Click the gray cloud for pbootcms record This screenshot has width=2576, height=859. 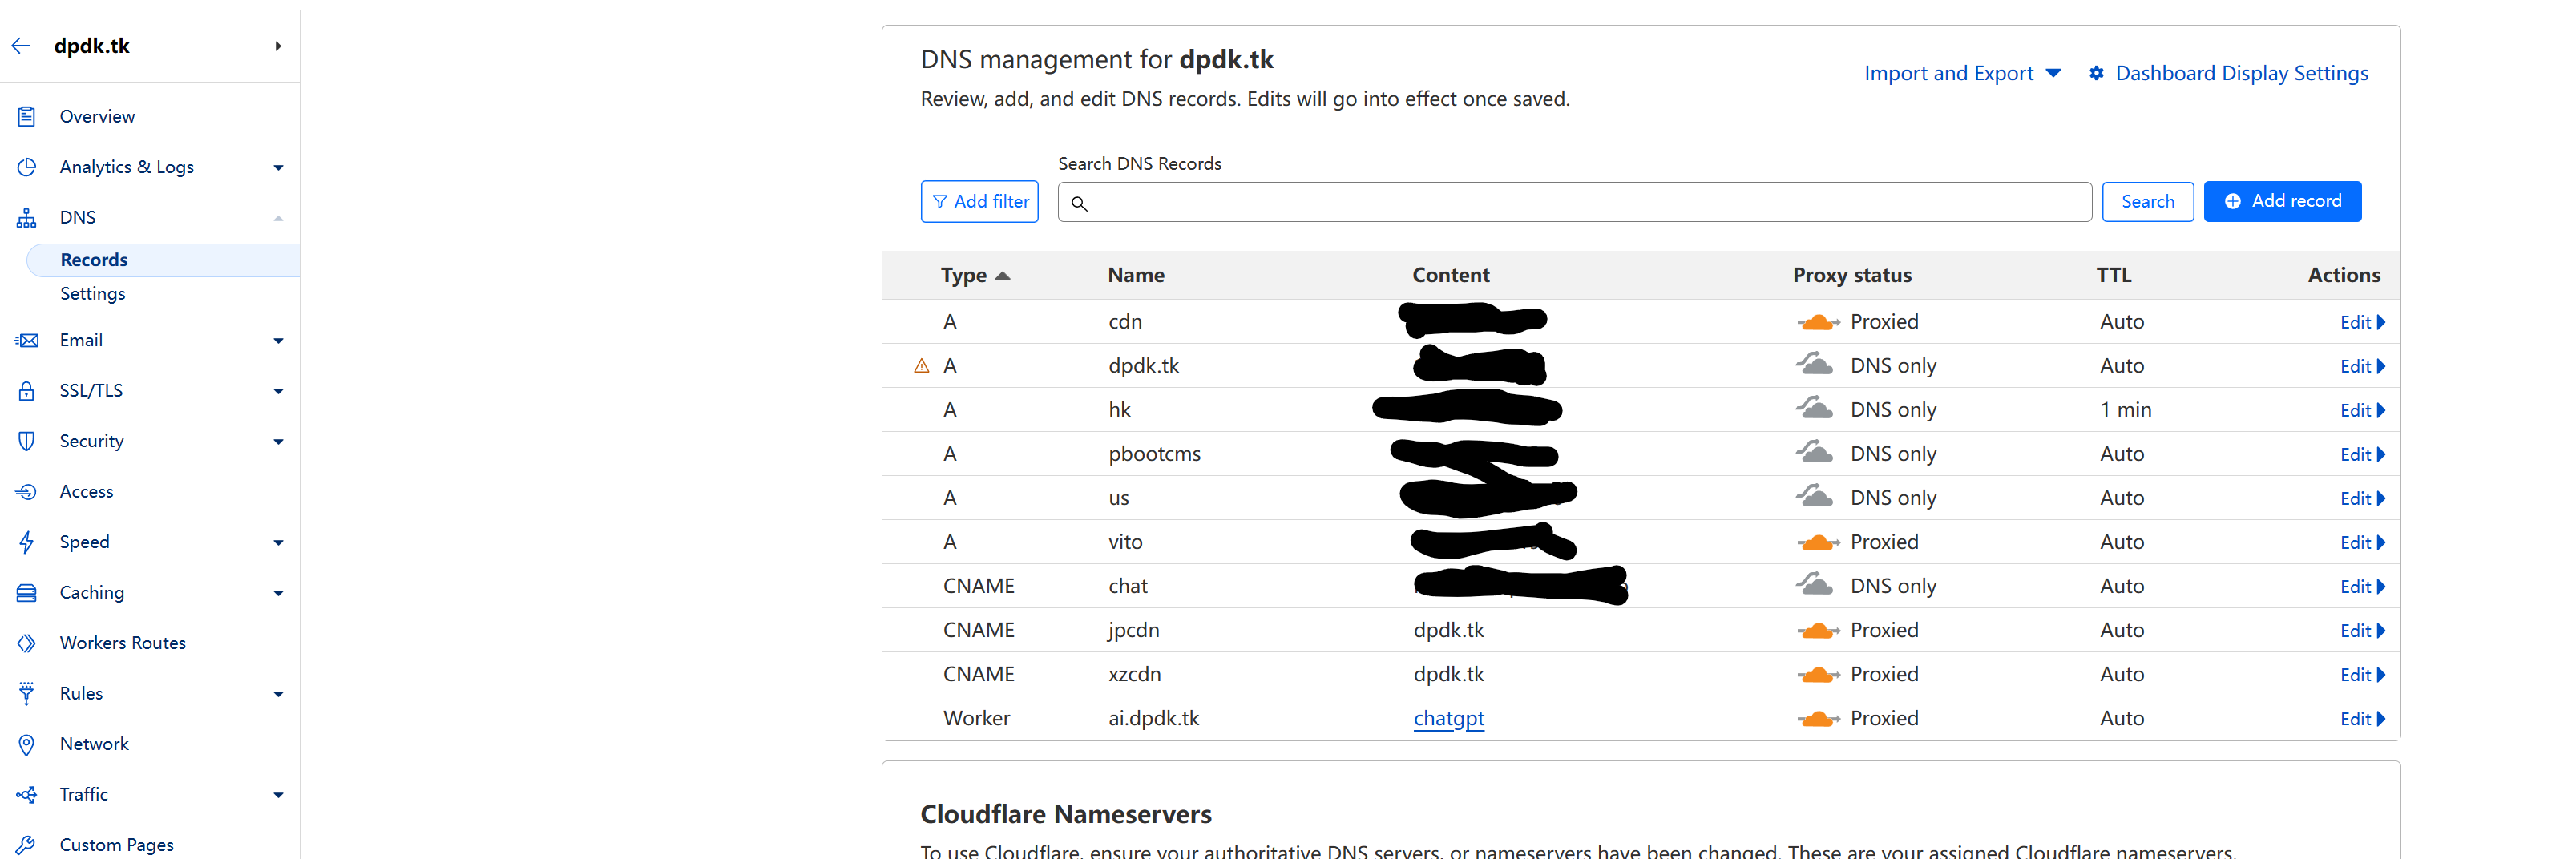click(1815, 452)
